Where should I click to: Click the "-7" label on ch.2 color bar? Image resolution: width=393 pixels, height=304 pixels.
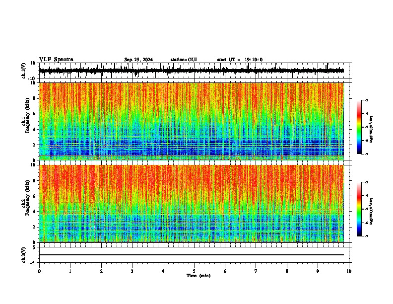tap(366, 236)
